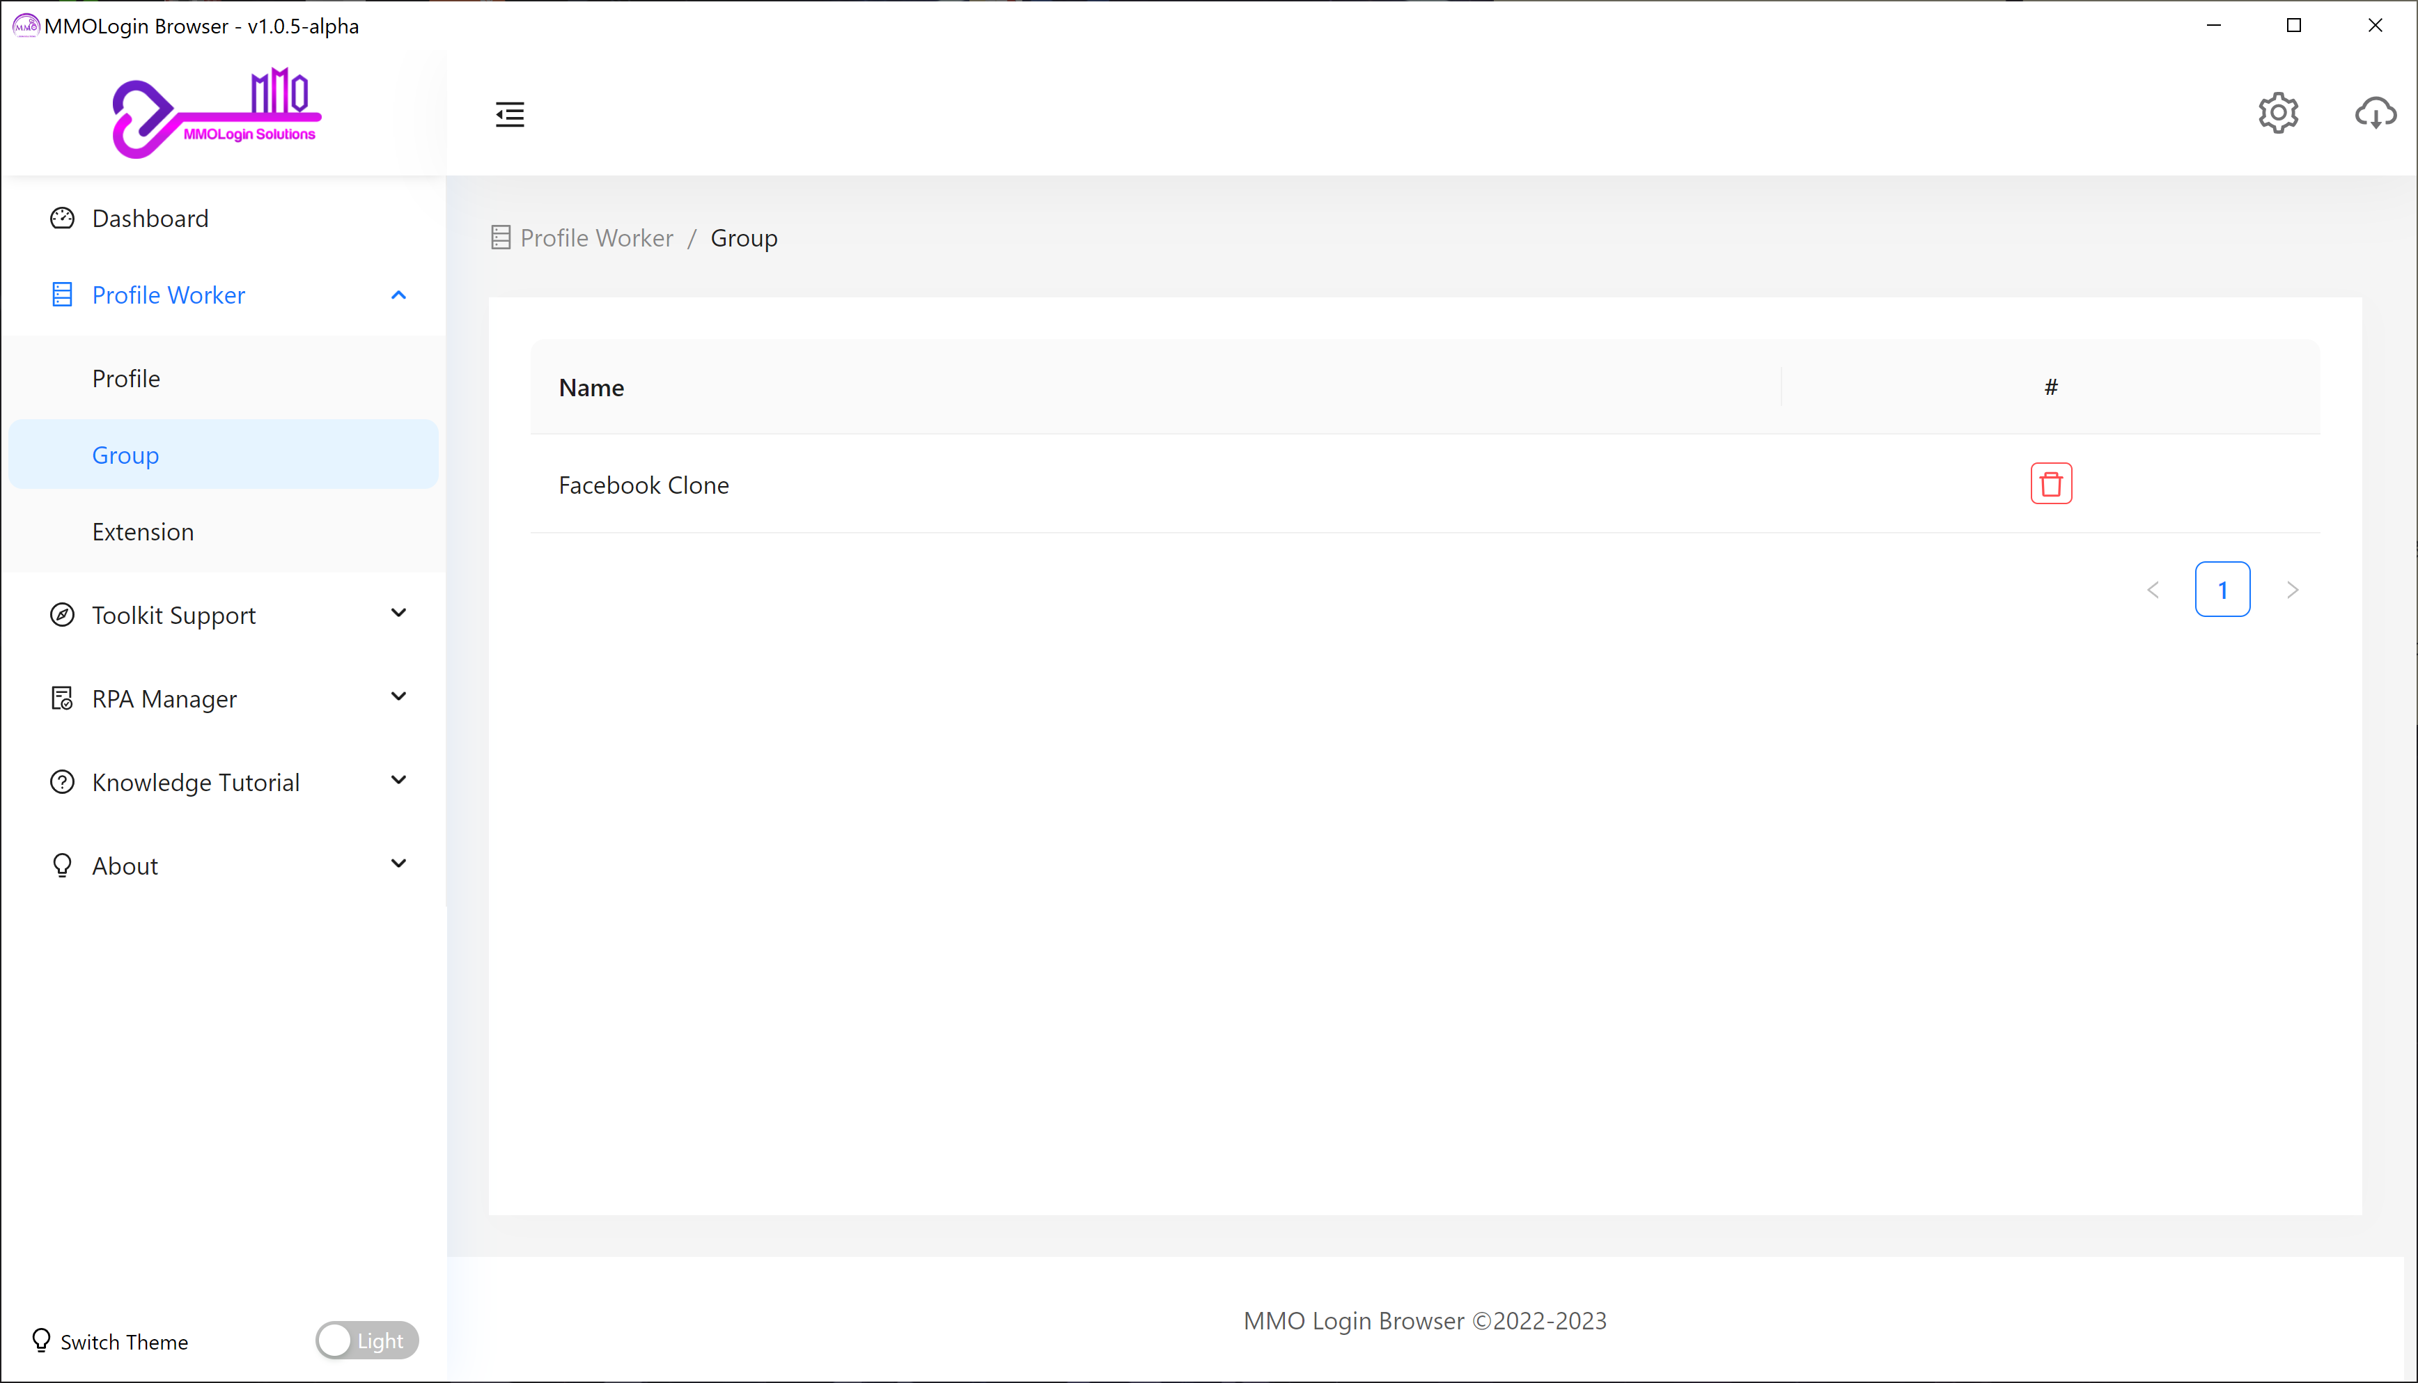Click the RPA Manager sidebar icon
The image size is (2418, 1383).
point(62,699)
